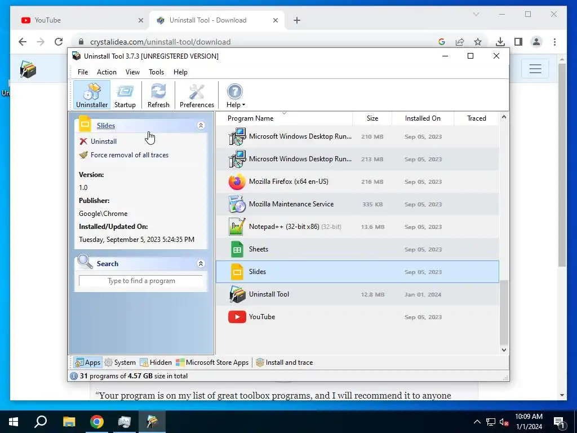Switch to the Apps tab
Viewport: 577px width, 433px height.
tap(87, 363)
